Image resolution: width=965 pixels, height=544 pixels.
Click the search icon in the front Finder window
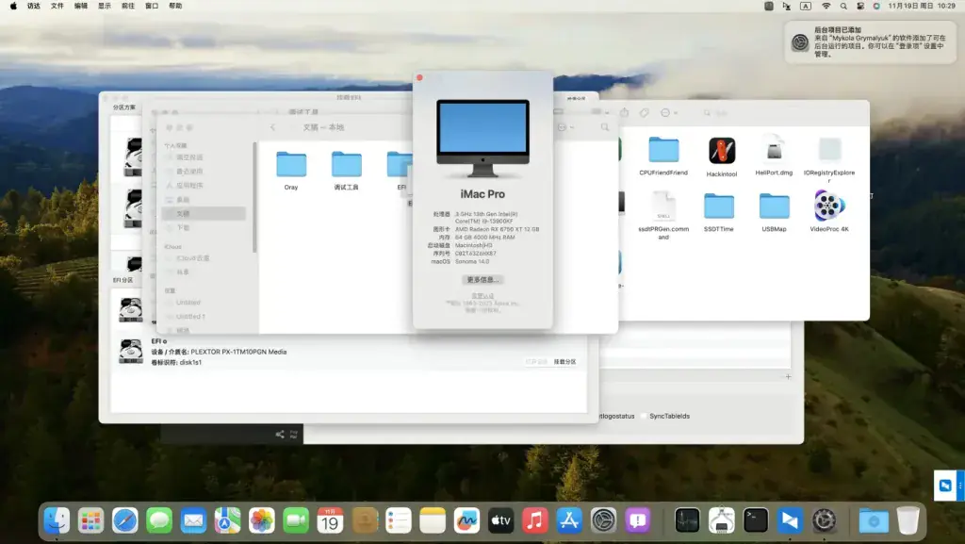click(x=605, y=126)
